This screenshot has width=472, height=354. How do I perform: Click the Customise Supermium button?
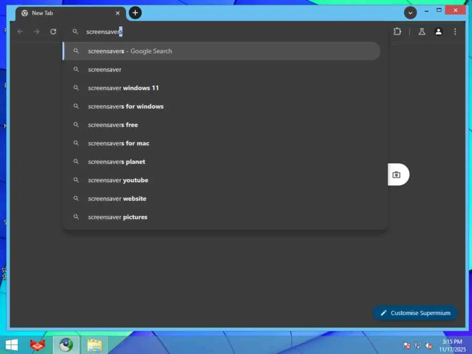tap(415, 313)
